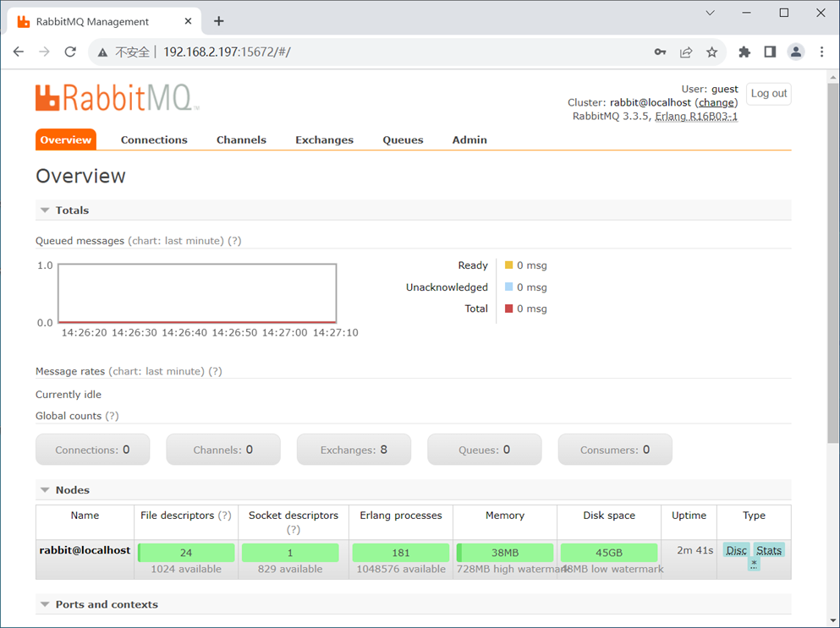The height and width of the screenshot is (628, 840).
Task: Click 'Currently idle' status text
Action: [69, 395]
